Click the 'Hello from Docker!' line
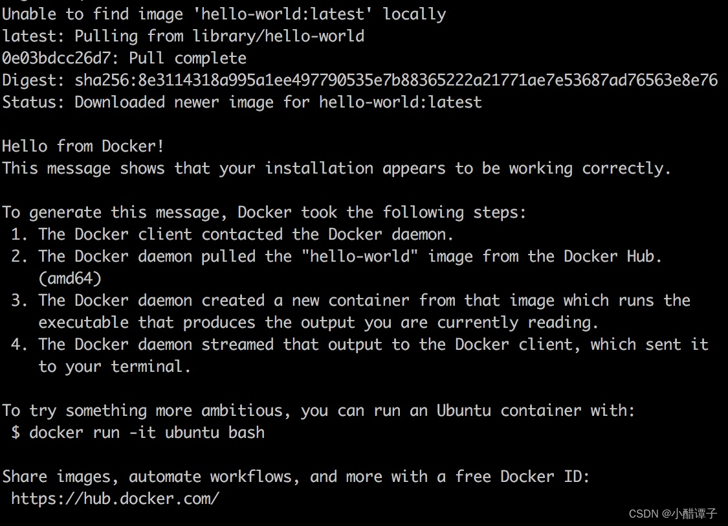 pyautogui.click(x=83, y=146)
